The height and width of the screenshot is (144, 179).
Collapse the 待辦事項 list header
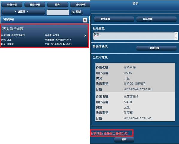point(45,20)
